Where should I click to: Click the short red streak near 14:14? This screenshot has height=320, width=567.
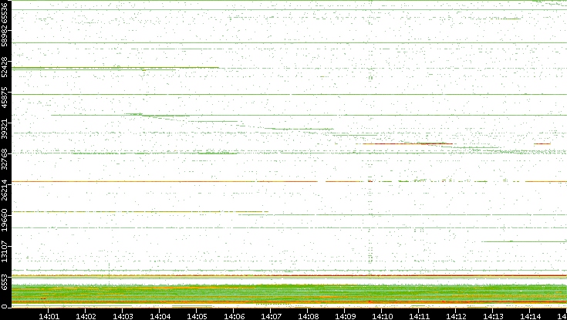click(542, 143)
